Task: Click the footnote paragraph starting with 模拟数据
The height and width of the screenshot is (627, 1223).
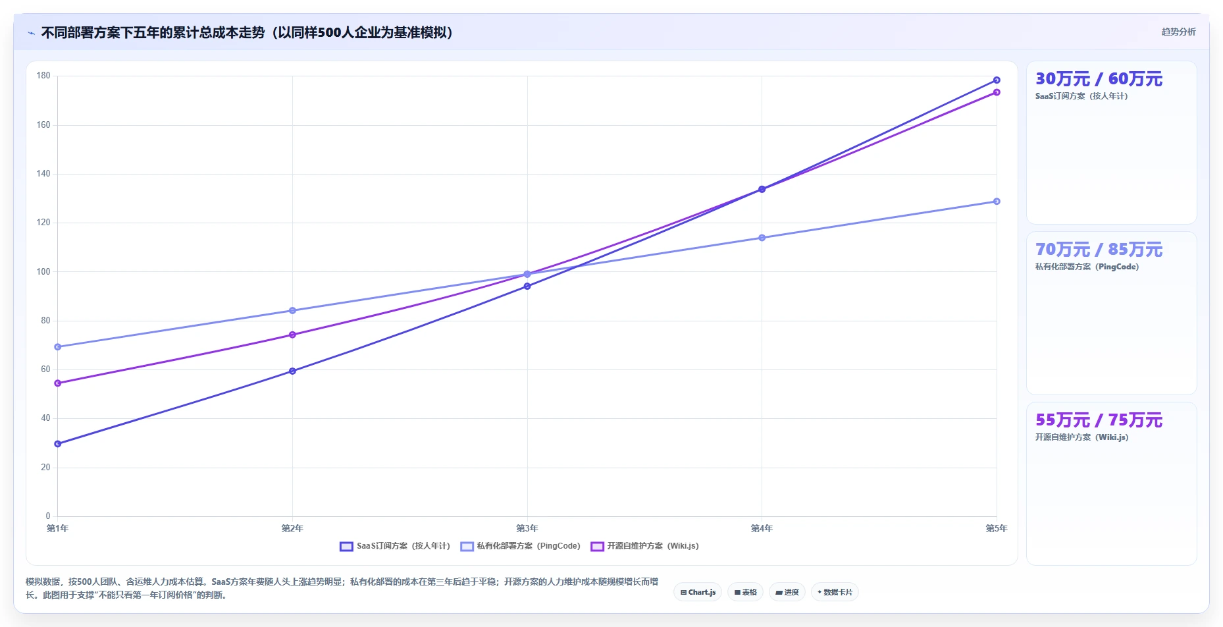Action: (x=342, y=588)
